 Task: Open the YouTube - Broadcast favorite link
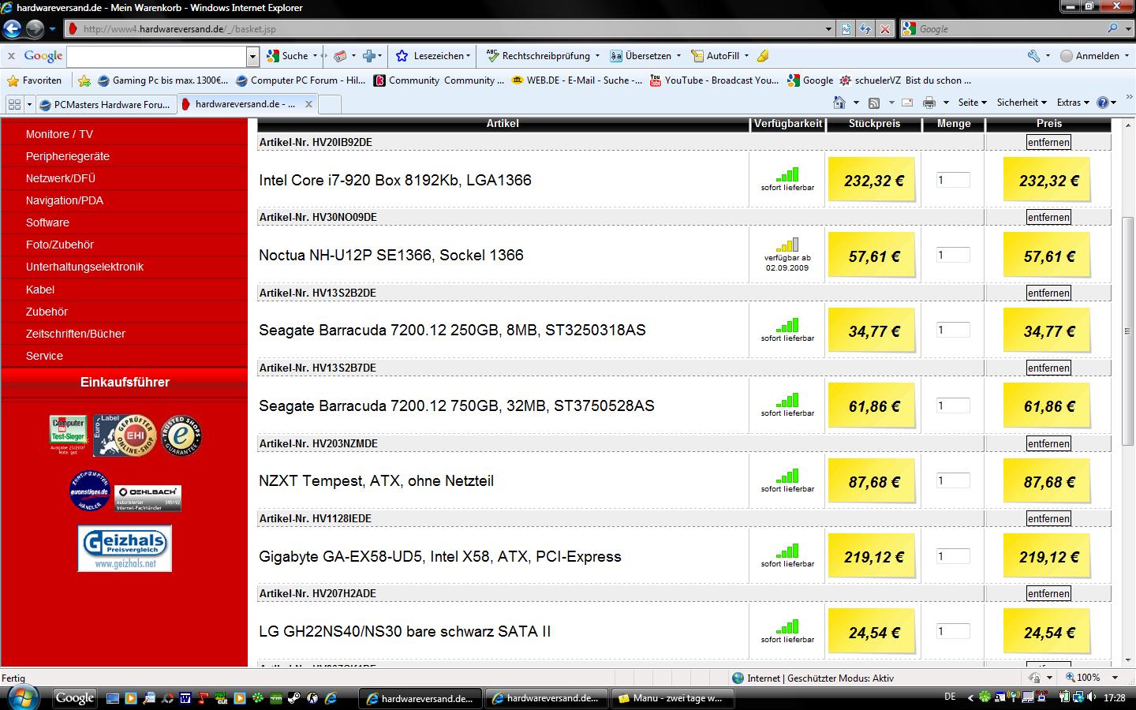tap(714, 80)
